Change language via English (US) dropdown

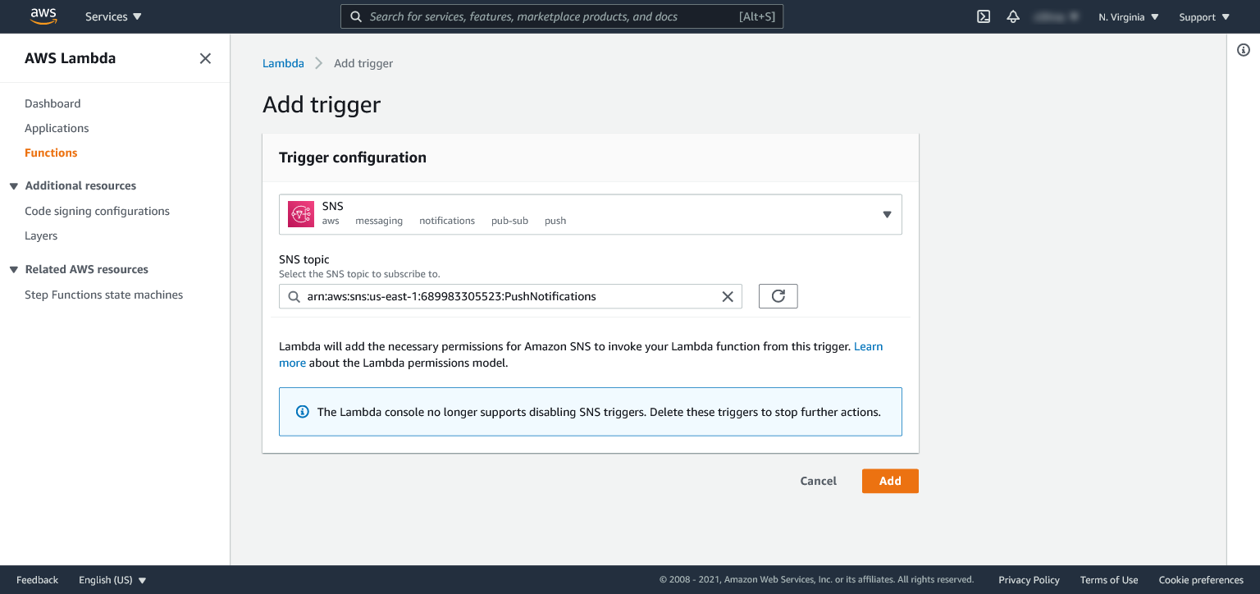point(112,580)
